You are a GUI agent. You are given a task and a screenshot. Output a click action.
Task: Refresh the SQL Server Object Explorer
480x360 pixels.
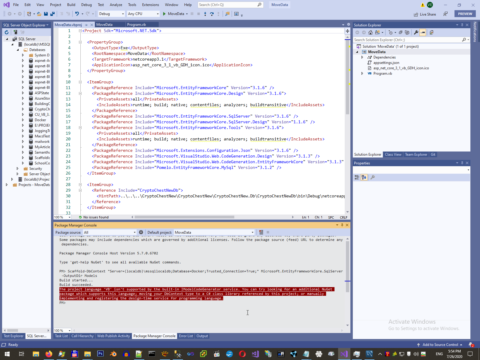pyautogui.click(x=7, y=32)
